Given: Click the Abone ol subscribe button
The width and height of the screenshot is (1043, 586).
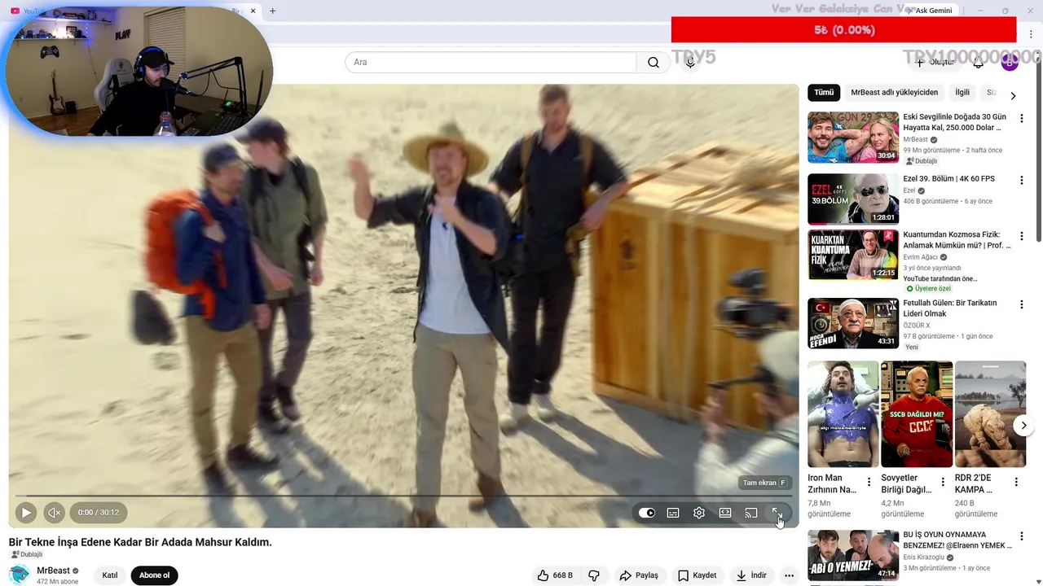Looking at the screenshot, I should pyautogui.click(x=154, y=575).
